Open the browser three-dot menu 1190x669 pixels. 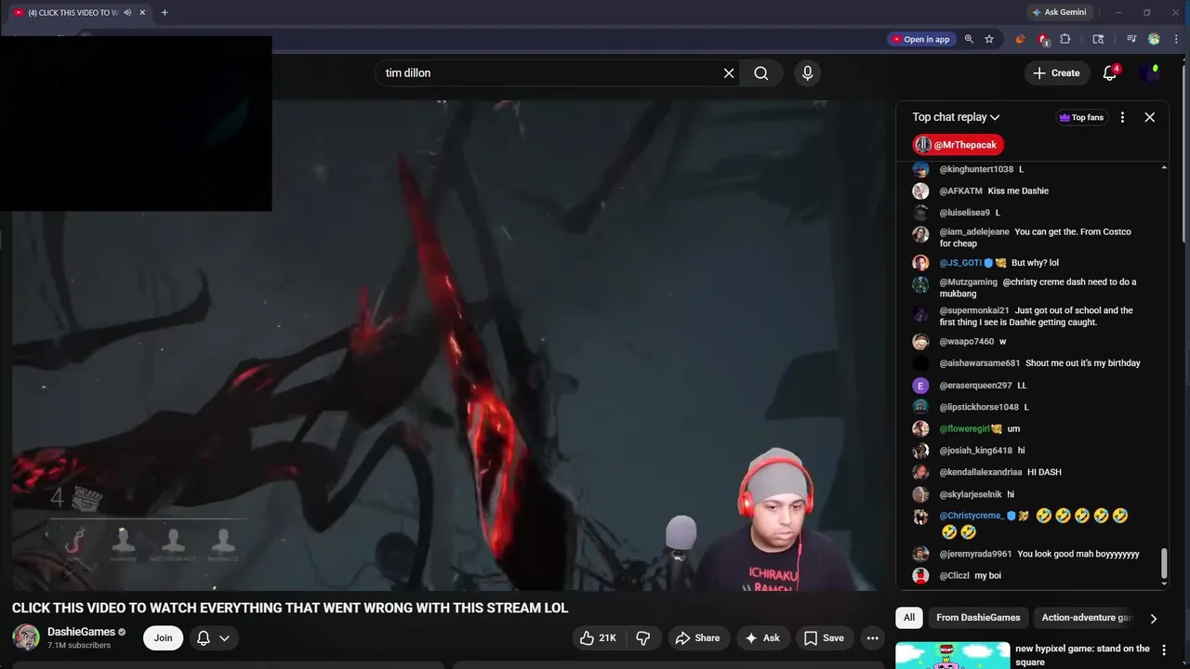tap(1175, 39)
